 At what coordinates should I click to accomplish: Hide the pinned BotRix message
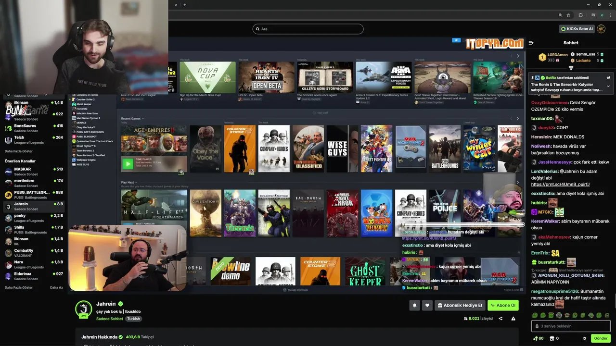point(608,77)
